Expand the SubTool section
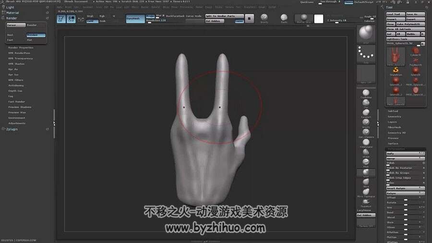The height and width of the screenshot is (243, 432). (393, 111)
